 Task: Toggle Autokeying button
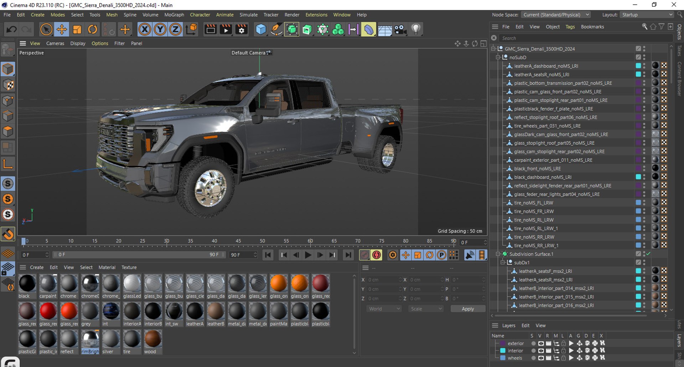click(x=377, y=255)
